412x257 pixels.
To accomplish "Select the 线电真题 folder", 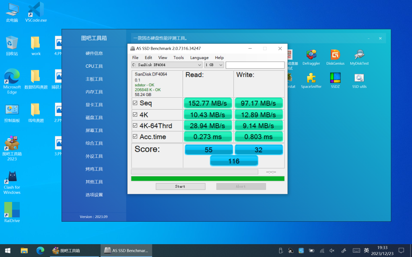I will click(x=36, y=113).
